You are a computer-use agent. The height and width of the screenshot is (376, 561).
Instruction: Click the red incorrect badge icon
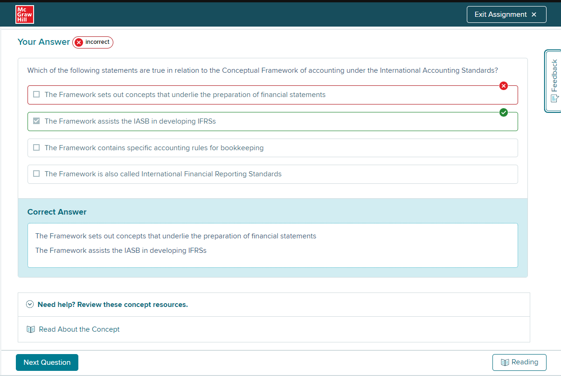coord(79,42)
